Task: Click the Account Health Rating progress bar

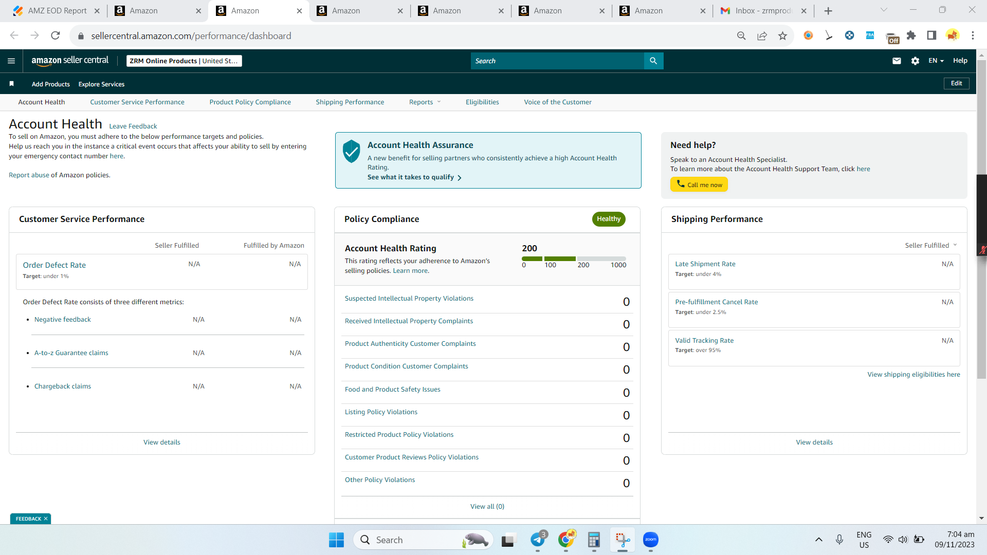Action: 574,258
